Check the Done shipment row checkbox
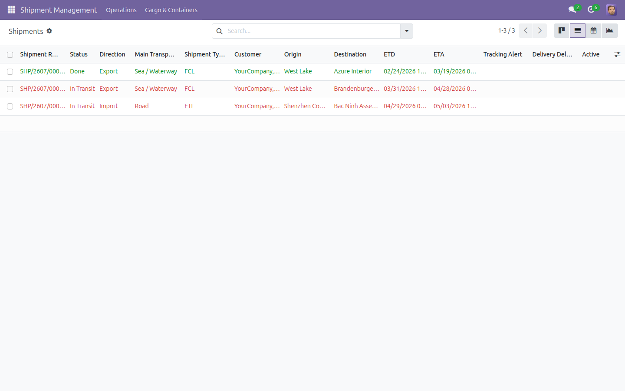The height and width of the screenshot is (391, 625). coord(10,72)
